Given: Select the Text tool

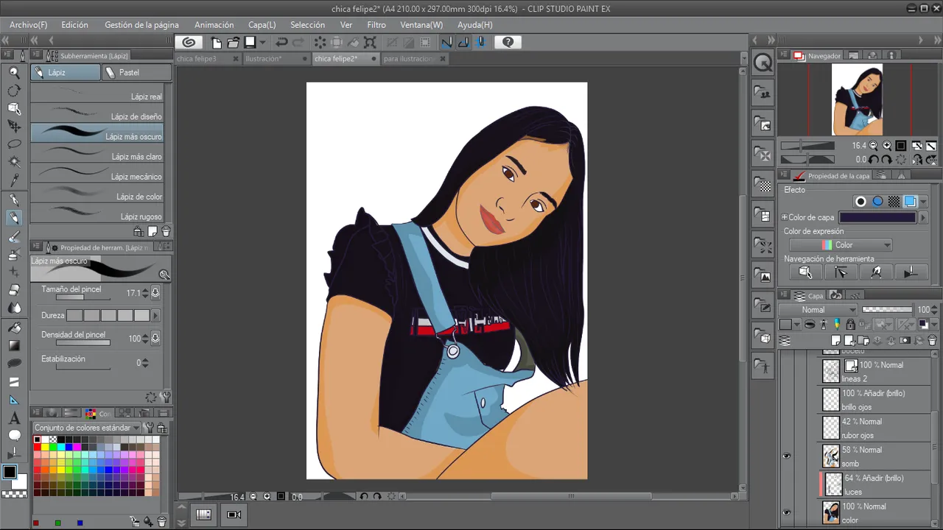Looking at the screenshot, I should [14, 418].
